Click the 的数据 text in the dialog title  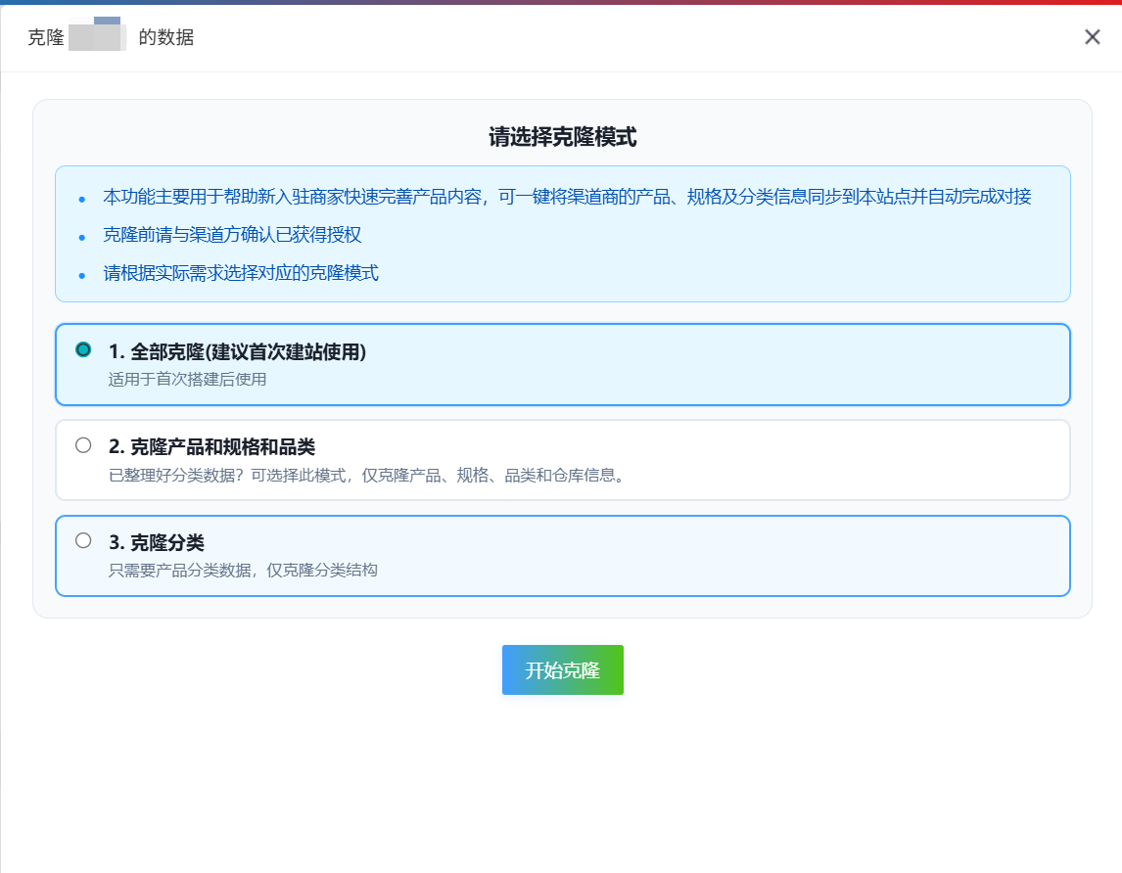(x=166, y=38)
